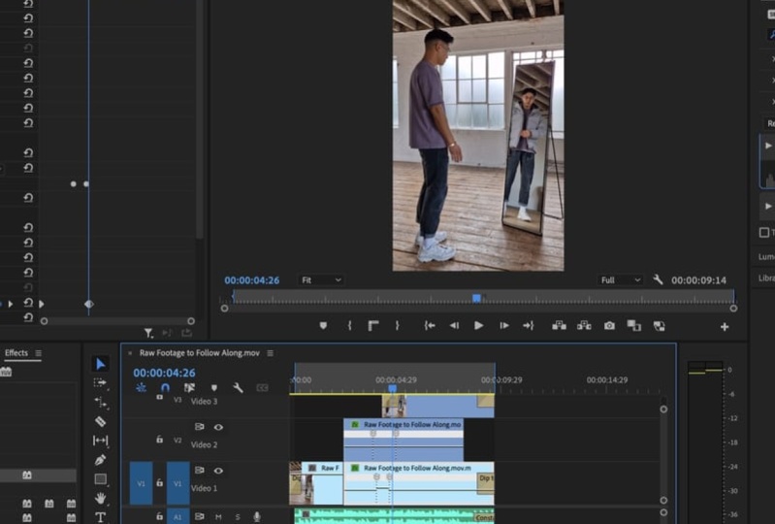Open the sequence tab panel menu
This screenshot has width=775, height=524.
pyautogui.click(x=270, y=353)
